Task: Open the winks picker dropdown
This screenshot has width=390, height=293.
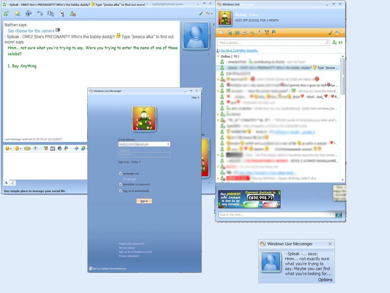Action: click(18, 148)
